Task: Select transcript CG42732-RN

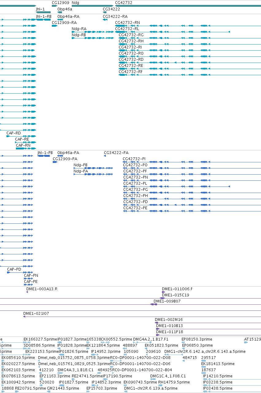Action: point(127,22)
